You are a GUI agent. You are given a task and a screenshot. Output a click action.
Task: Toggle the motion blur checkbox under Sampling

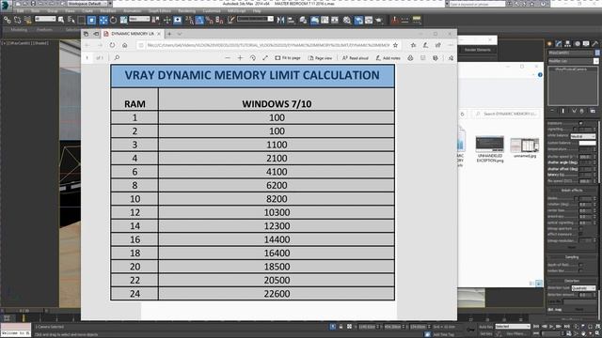(580, 271)
